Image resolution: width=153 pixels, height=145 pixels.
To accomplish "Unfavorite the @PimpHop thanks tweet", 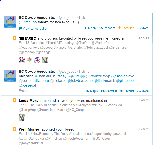I will click(126, 28).
